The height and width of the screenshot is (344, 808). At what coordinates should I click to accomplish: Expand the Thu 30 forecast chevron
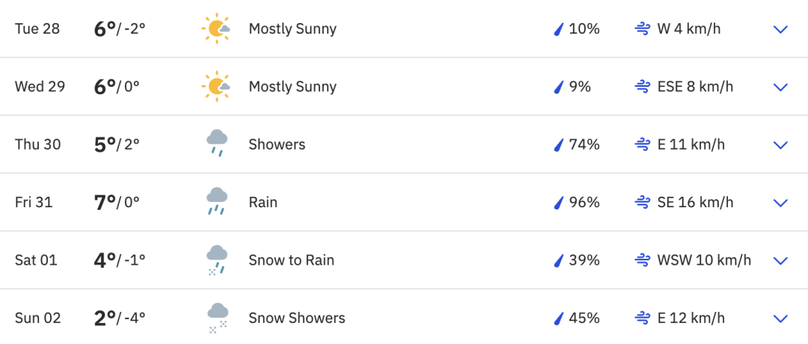coord(780,145)
